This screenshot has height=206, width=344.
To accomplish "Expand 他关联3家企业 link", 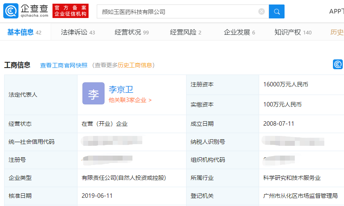I will [x=130, y=100].
